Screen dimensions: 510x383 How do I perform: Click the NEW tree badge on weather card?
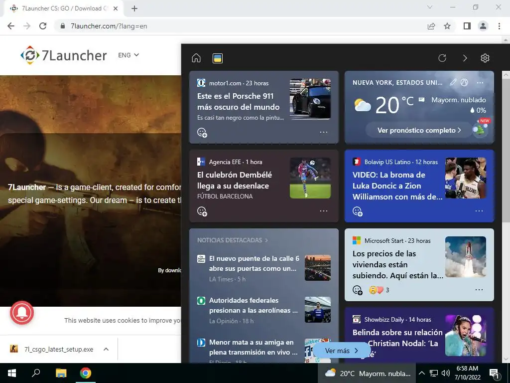(x=481, y=127)
